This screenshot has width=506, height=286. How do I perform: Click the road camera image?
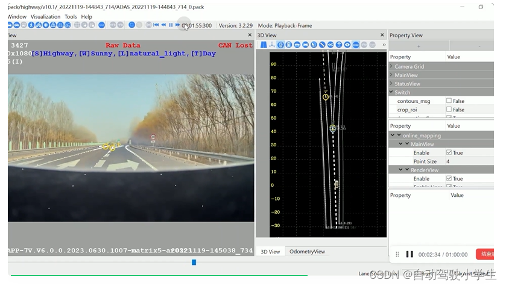coord(131,148)
